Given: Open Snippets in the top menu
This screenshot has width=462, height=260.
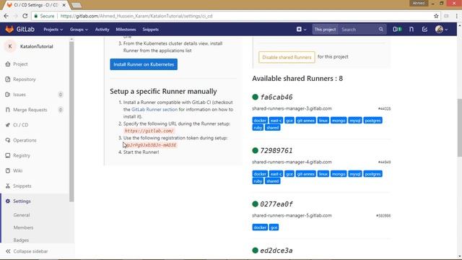Looking at the screenshot, I should [x=151, y=30].
